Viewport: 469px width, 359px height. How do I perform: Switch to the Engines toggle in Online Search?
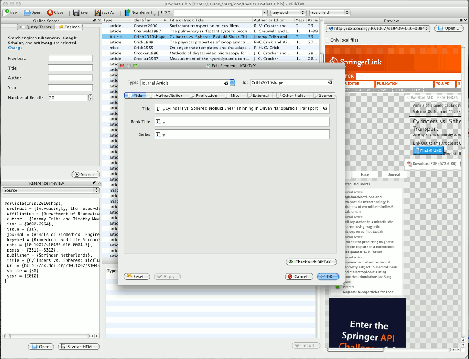[x=69, y=27]
